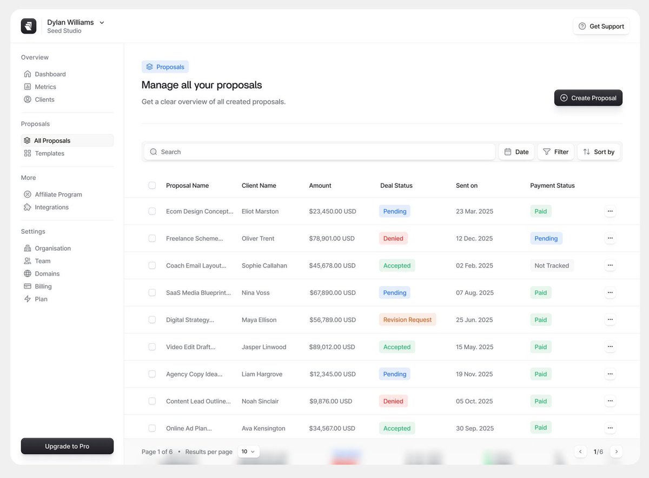649x478 pixels.
Task: Click the Online Ad Plan proposal name
Action: click(x=189, y=428)
